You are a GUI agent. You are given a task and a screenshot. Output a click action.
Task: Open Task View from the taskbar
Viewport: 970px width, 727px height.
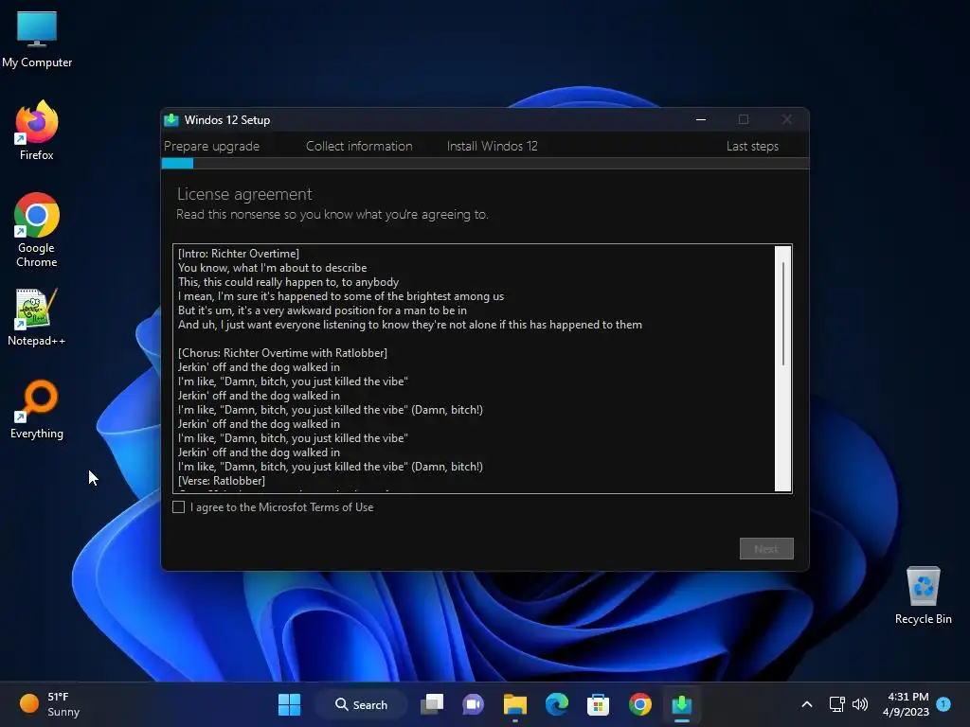click(432, 704)
